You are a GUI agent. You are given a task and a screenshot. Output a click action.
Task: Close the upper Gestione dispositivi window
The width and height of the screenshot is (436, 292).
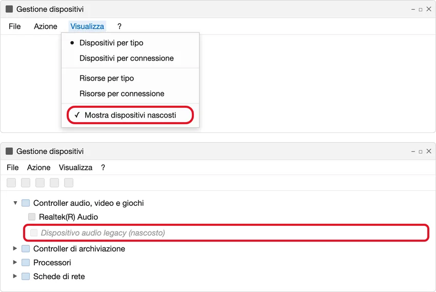[429, 9]
